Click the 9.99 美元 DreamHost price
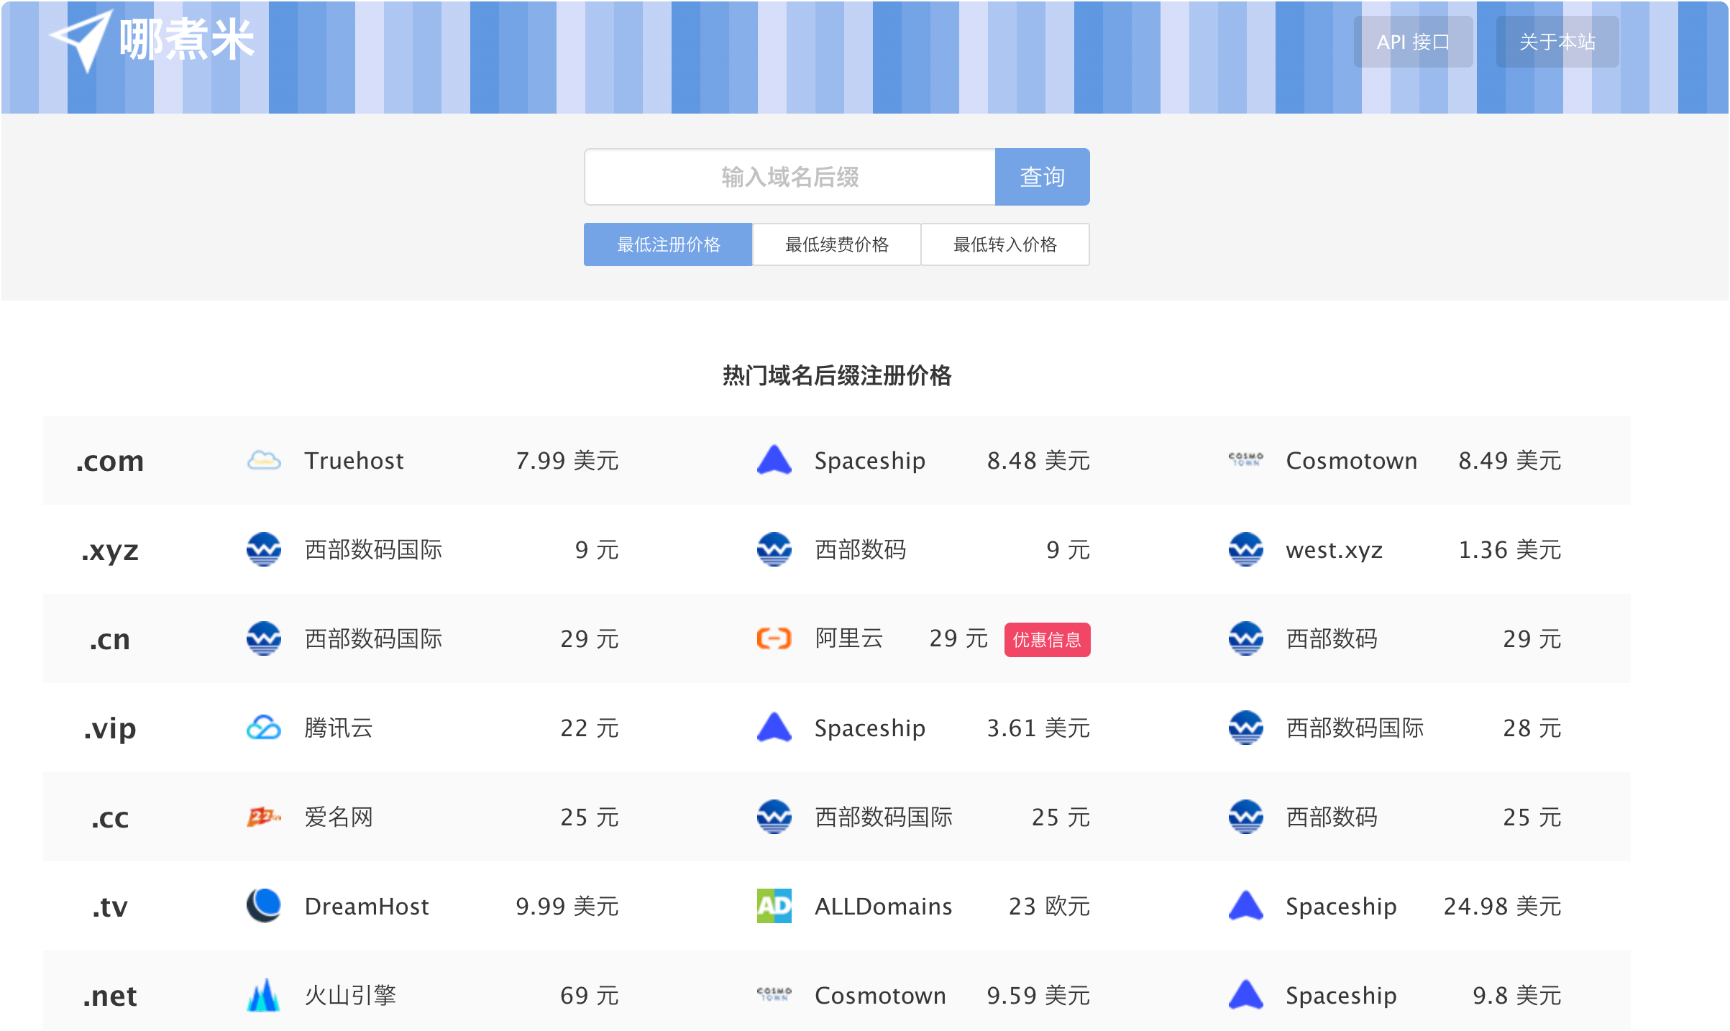The image size is (1730, 1031). [x=567, y=906]
